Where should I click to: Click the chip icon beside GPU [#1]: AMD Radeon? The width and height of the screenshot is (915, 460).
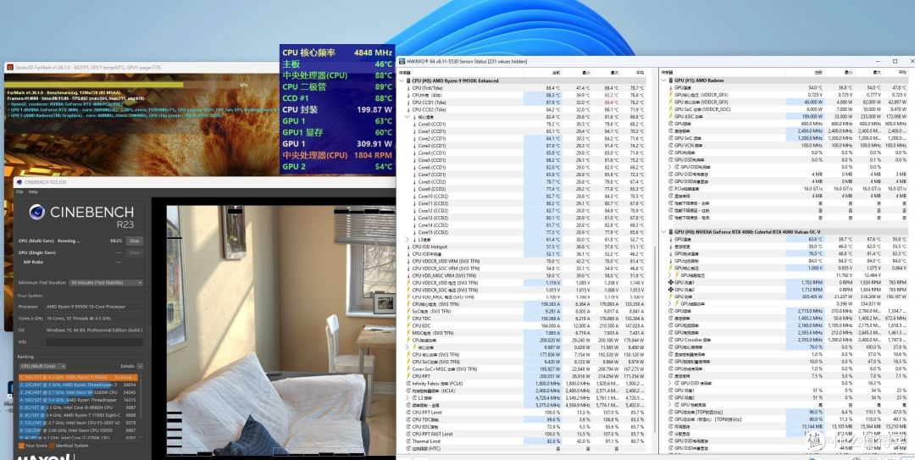point(670,80)
